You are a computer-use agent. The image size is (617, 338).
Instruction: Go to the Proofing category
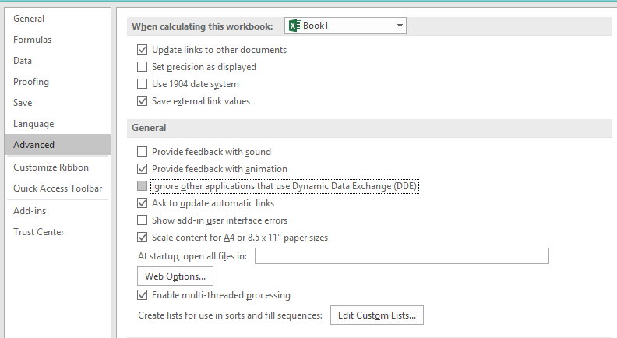58,82
